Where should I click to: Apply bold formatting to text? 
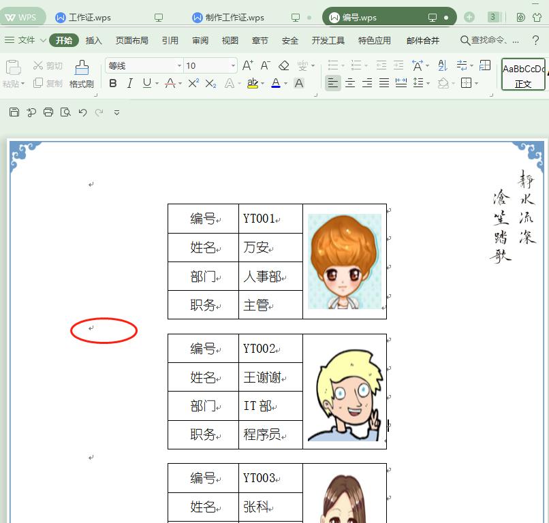pyautogui.click(x=113, y=83)
